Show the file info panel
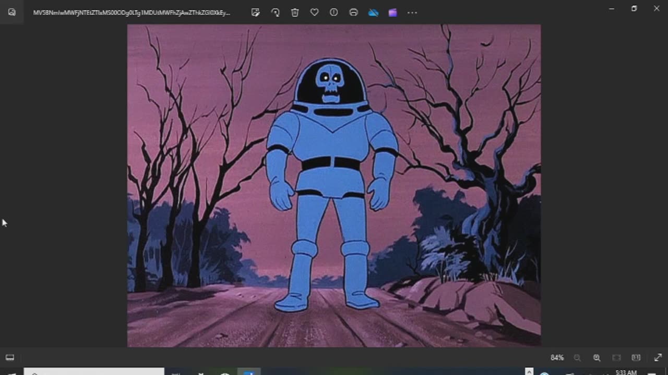The height and width of the screenshot is (375, 668). (x=334, y=12)
